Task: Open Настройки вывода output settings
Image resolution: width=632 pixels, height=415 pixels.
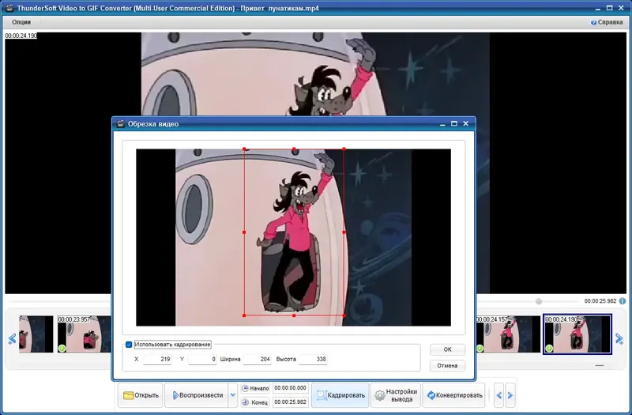Action: (x=396, y=395)
